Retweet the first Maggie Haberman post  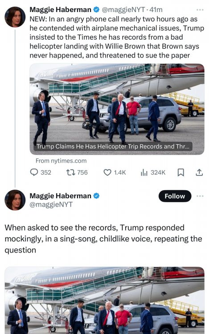[x=77, y=172]
